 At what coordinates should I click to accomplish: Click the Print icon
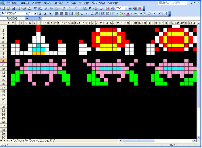24,8
